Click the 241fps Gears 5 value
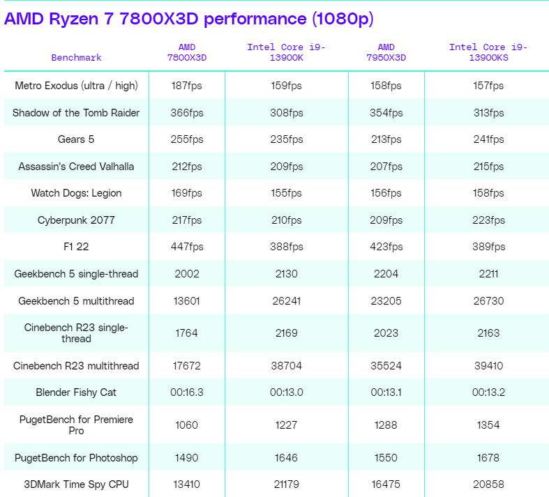Screen dimensions: 549x497 tap(488, 139)
